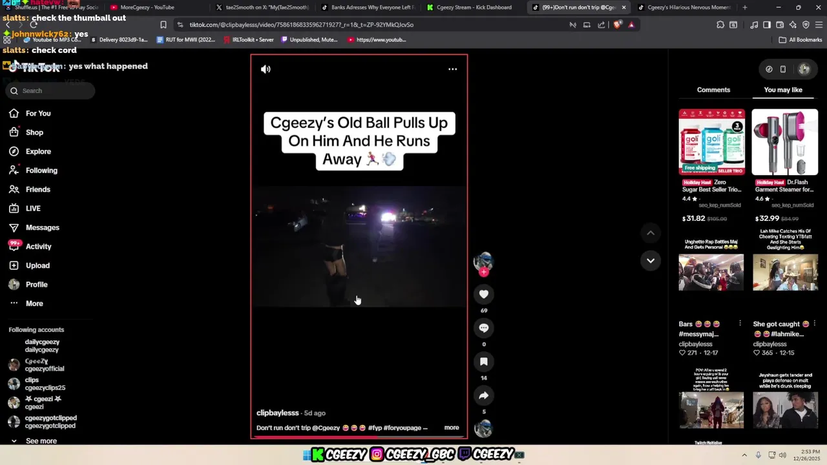Open comments via the speech bubble icon

pyautogui.click(x=483, y=328)
